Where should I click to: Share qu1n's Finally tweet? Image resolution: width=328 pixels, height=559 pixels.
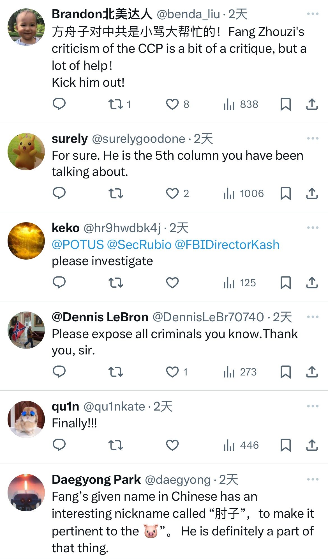(312, 445)
